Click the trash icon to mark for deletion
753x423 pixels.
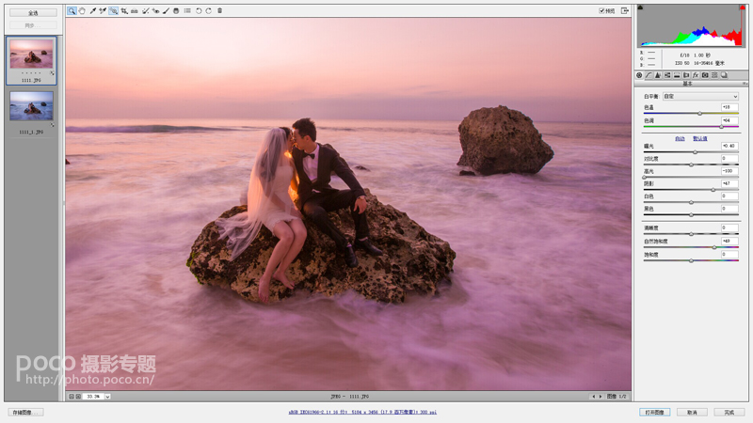[219, 10]
